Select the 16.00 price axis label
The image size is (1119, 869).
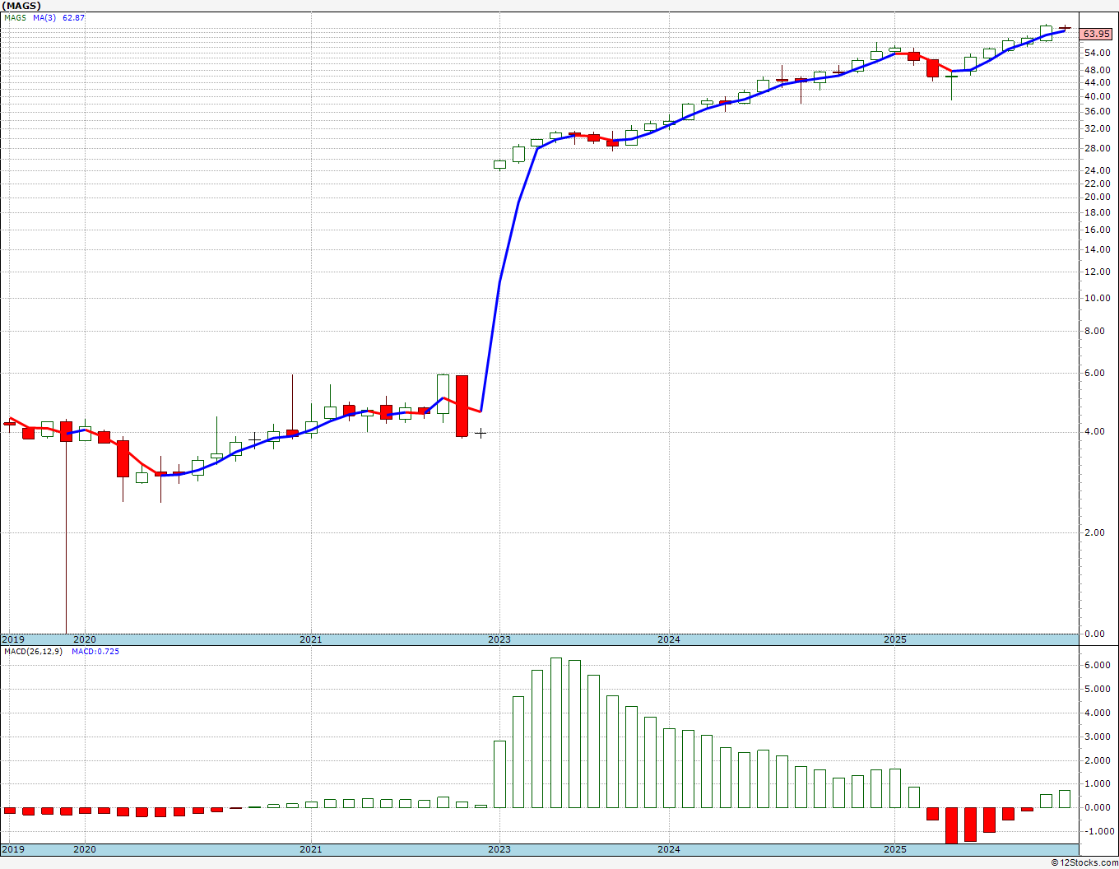coord(1097,230)
